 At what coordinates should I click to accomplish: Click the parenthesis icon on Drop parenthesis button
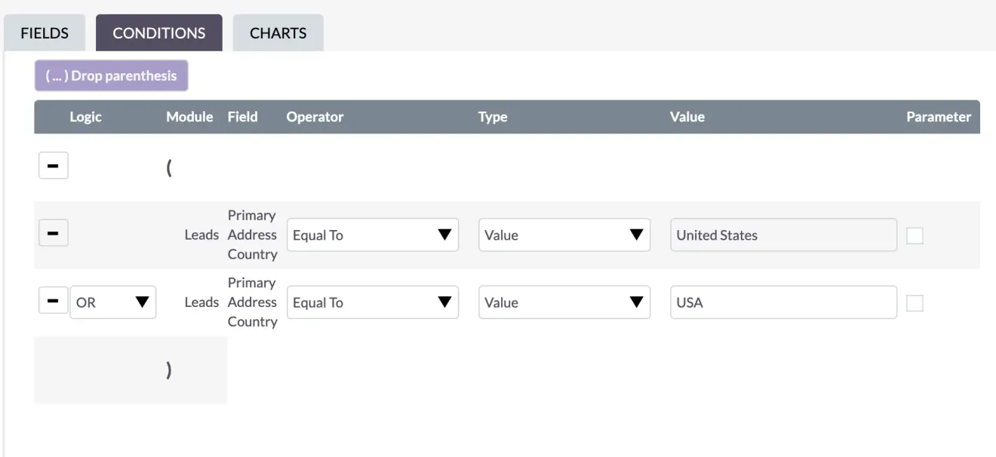(54, 75)
